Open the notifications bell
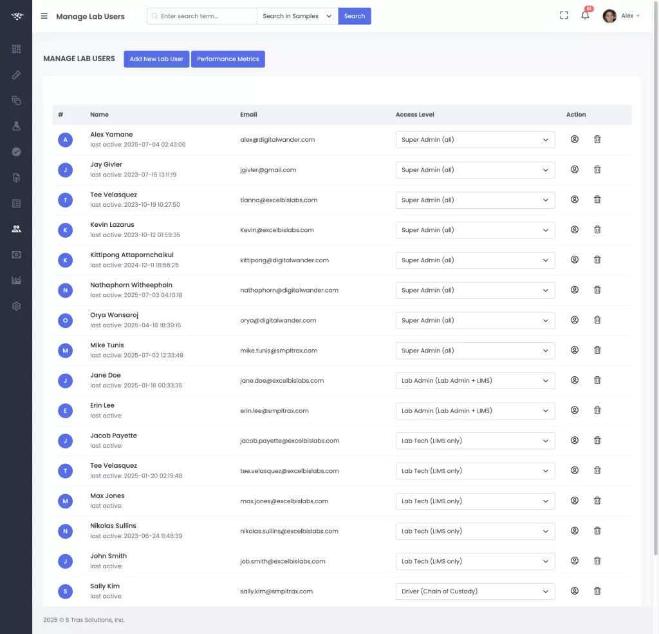The width and height of the screenshot is (659, 634). tap(585, 15)
